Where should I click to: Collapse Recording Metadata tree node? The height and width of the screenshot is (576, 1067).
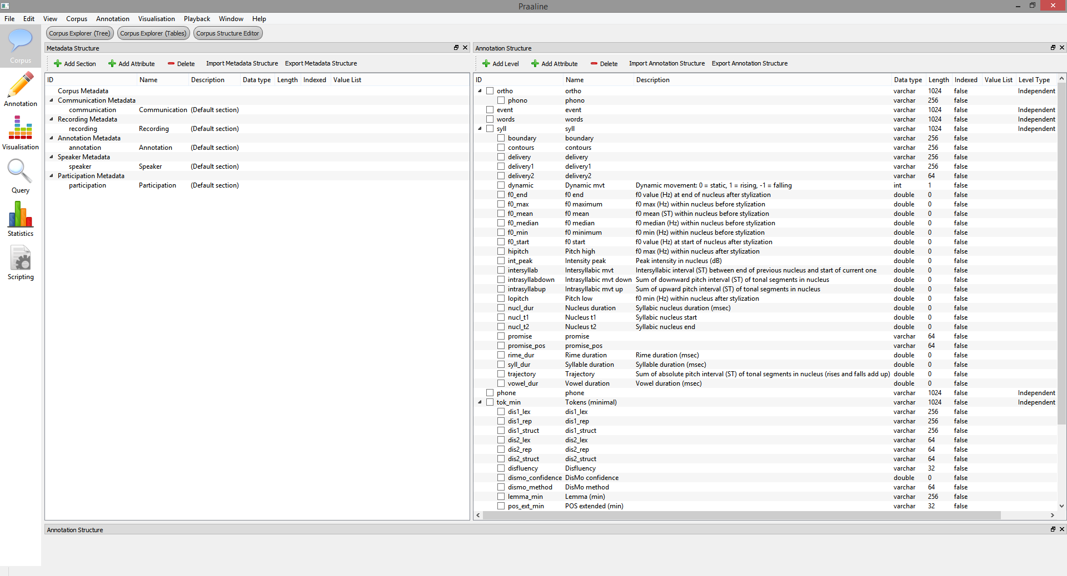(x=51, y=119)
